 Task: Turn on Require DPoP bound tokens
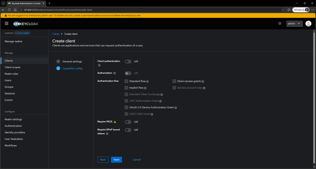tap(128, 130)
